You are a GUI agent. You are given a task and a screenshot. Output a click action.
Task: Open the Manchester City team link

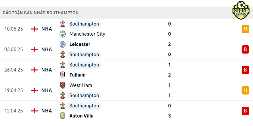(87, 34)
